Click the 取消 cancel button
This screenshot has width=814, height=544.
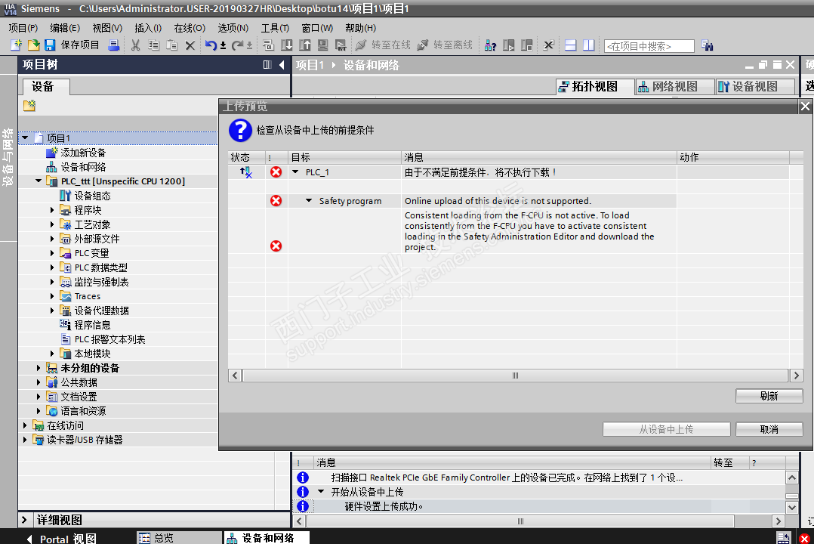[769, 429]
